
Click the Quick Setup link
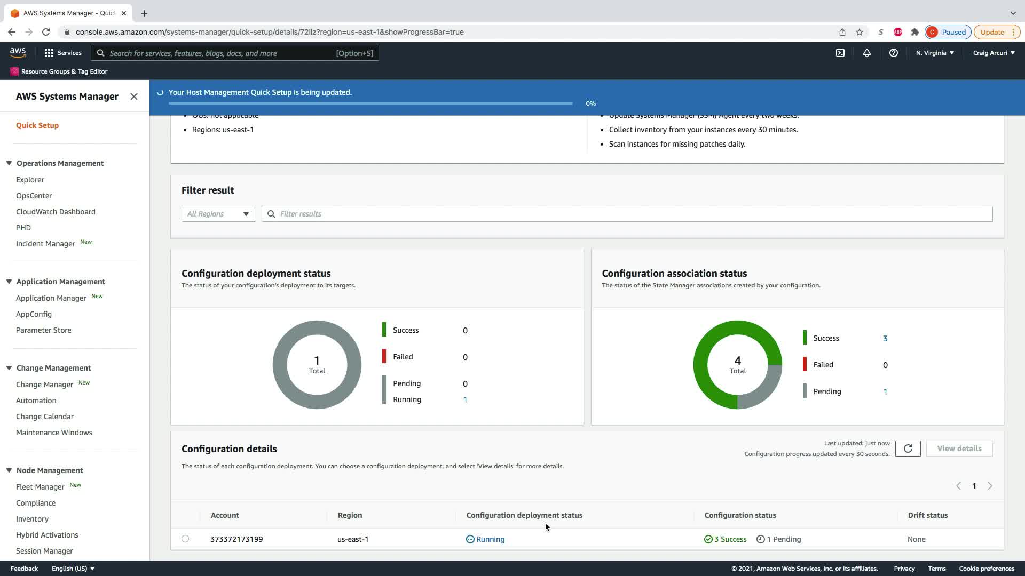coord(37,125)
